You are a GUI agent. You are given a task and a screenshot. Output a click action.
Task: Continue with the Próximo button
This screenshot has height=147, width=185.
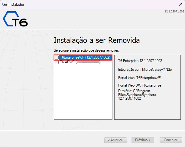143,140
